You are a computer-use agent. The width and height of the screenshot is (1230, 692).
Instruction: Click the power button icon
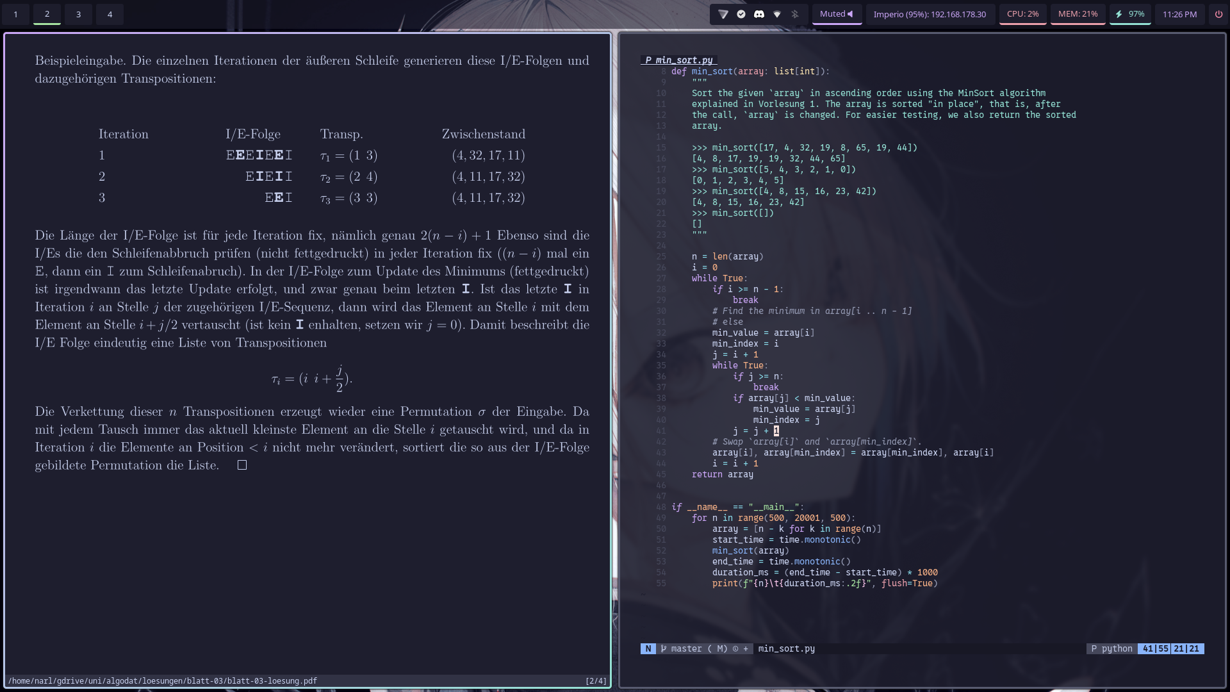click(x=1218, y=14)
